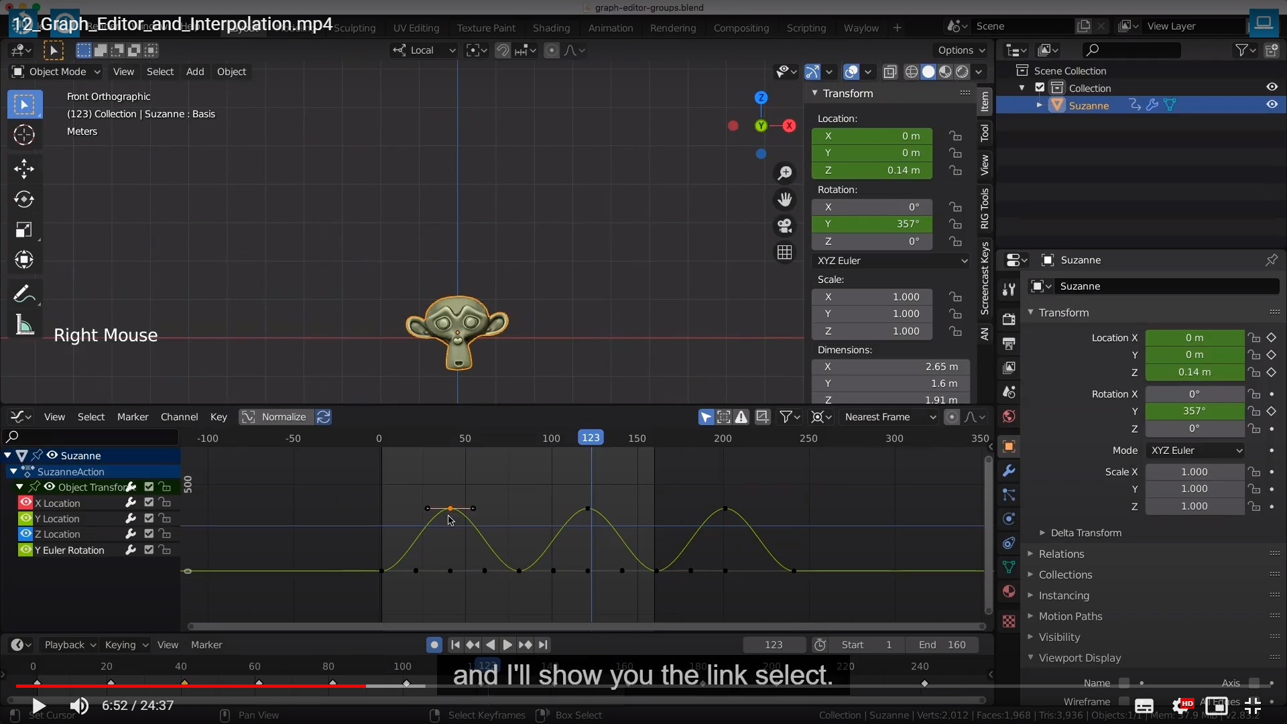Open the Channel menu in graph editor

click(179, 417)
